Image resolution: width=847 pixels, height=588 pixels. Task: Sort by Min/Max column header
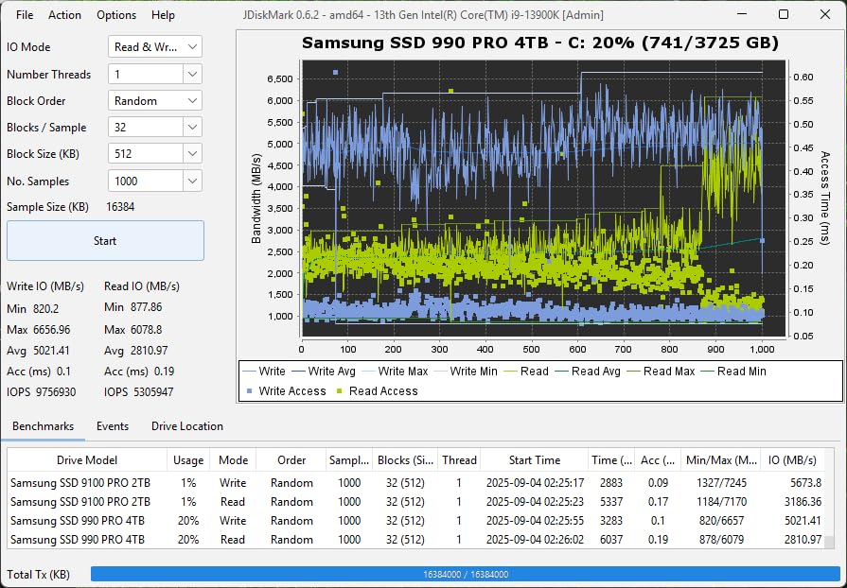(720, 460)
